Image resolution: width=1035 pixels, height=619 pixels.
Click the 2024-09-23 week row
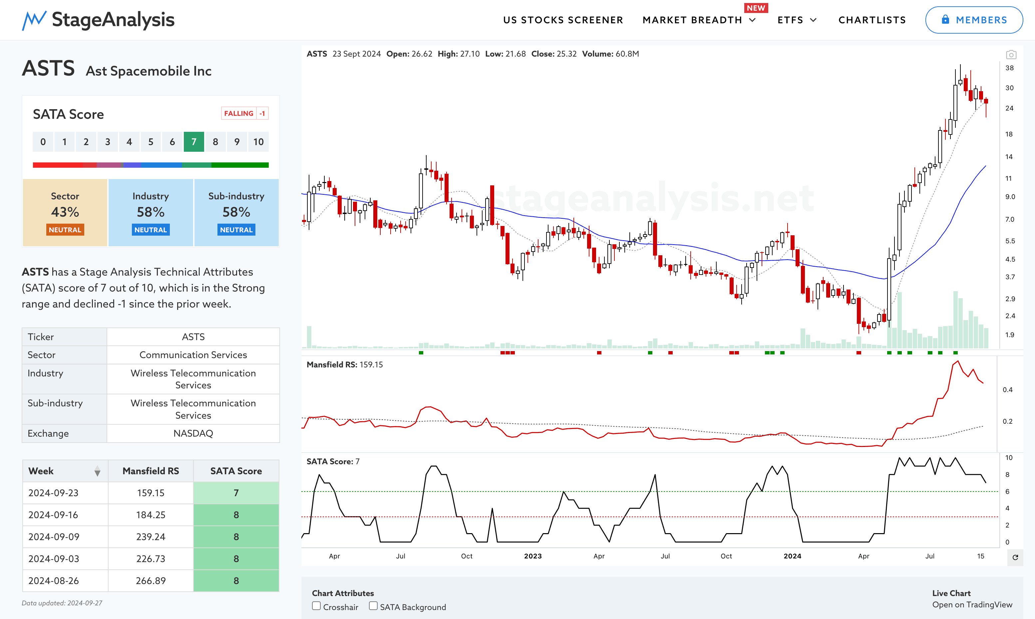point(151,493)
